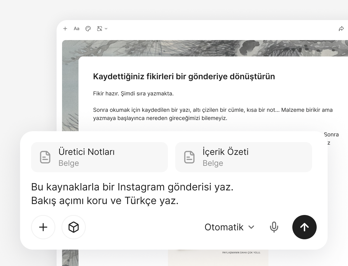Click the paragraph starting Sonra okumak için kaydedilen
Viewport: 348px width, 266px height.
(x=213, y=114)
